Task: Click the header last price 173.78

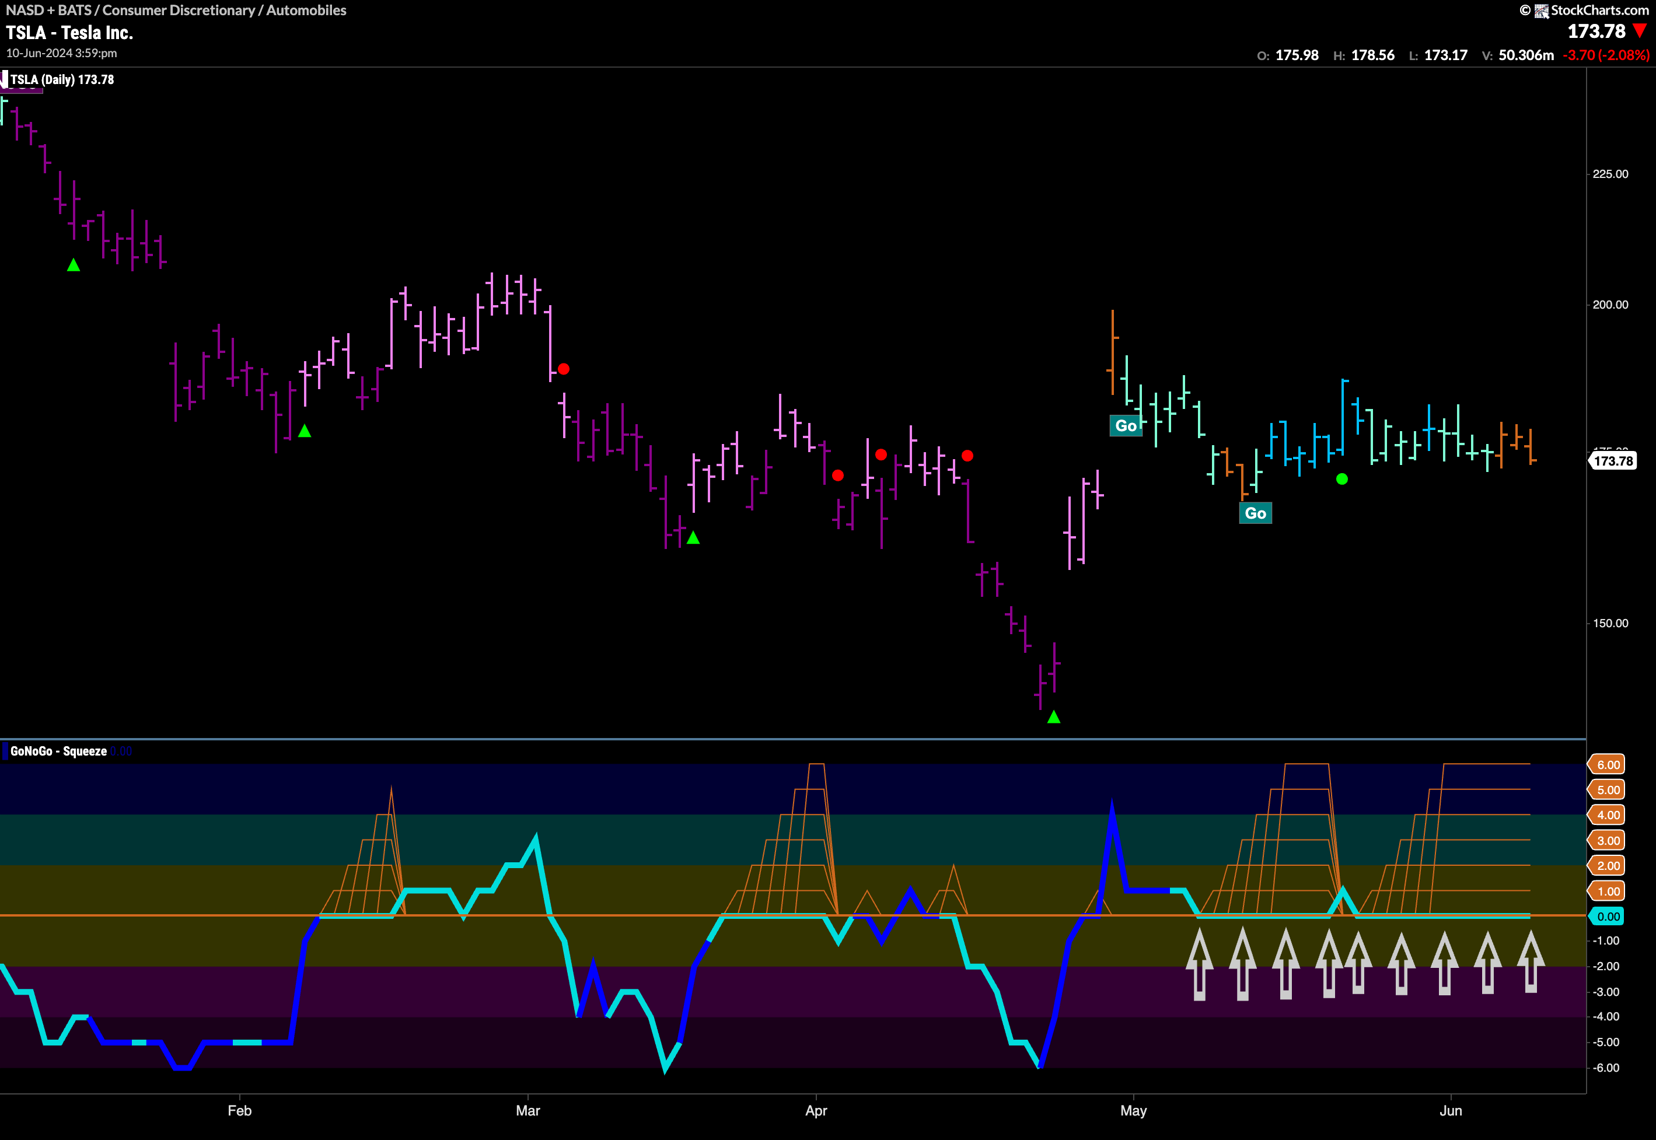Action: pos(1596,32)
